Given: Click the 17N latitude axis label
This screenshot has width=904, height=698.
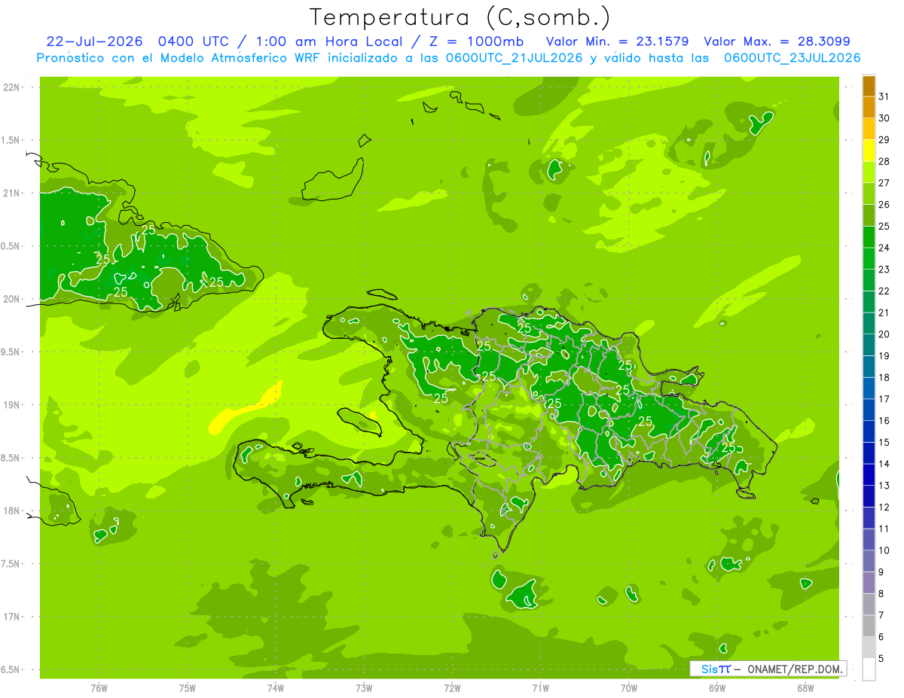Looking at the screenshot, I should coord(11,617).
